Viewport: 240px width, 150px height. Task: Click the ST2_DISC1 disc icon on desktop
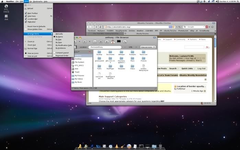[6, 6]
